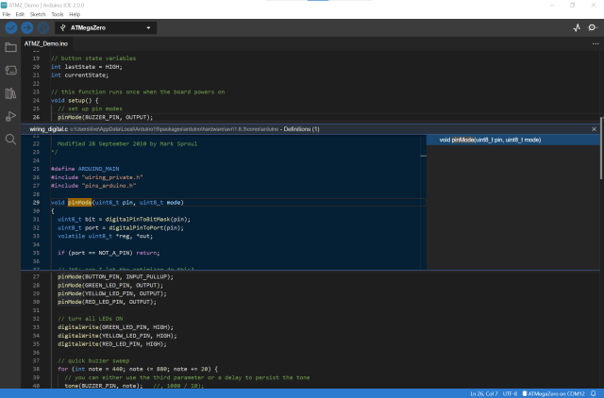Click the wiring_digital.c peek title link
This screenshot has height=398, width=604.
[x=49, y=128]
